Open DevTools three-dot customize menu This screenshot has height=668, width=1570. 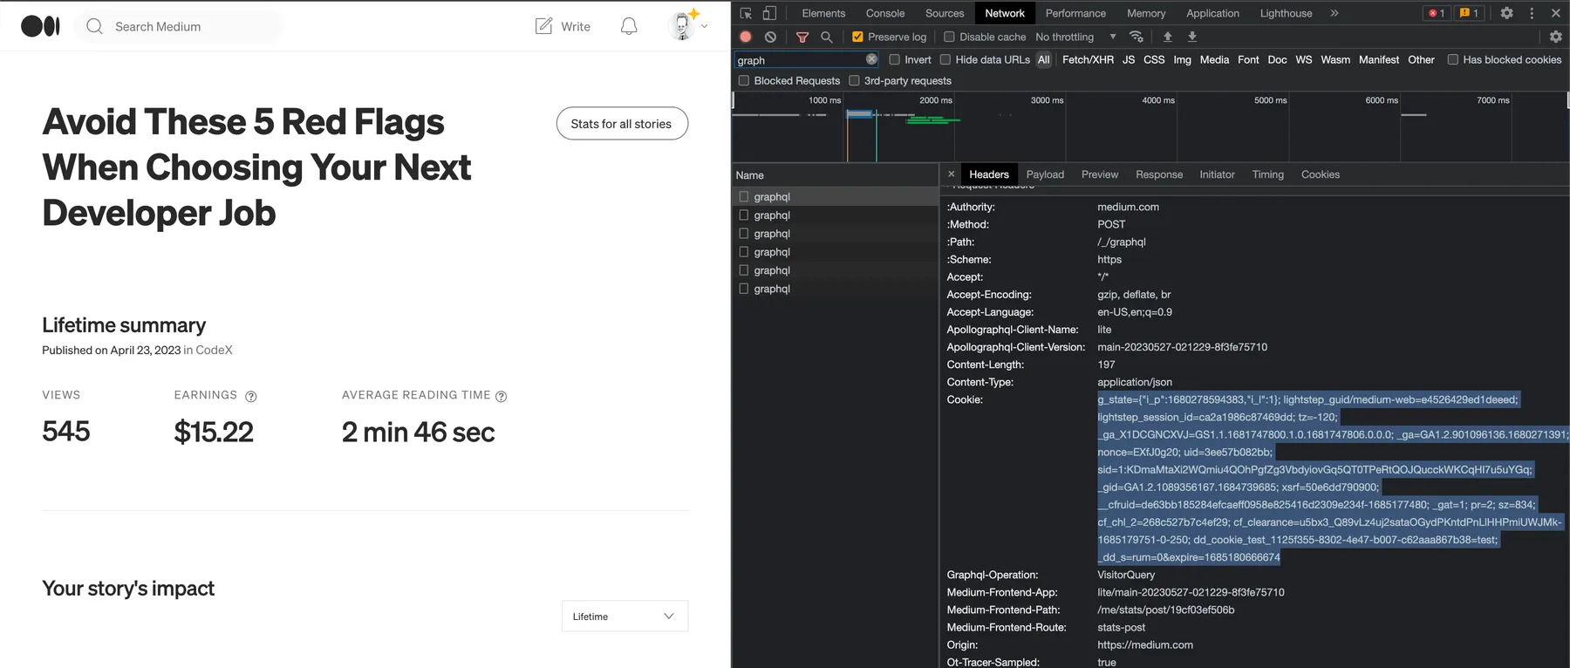point(1532,13)
